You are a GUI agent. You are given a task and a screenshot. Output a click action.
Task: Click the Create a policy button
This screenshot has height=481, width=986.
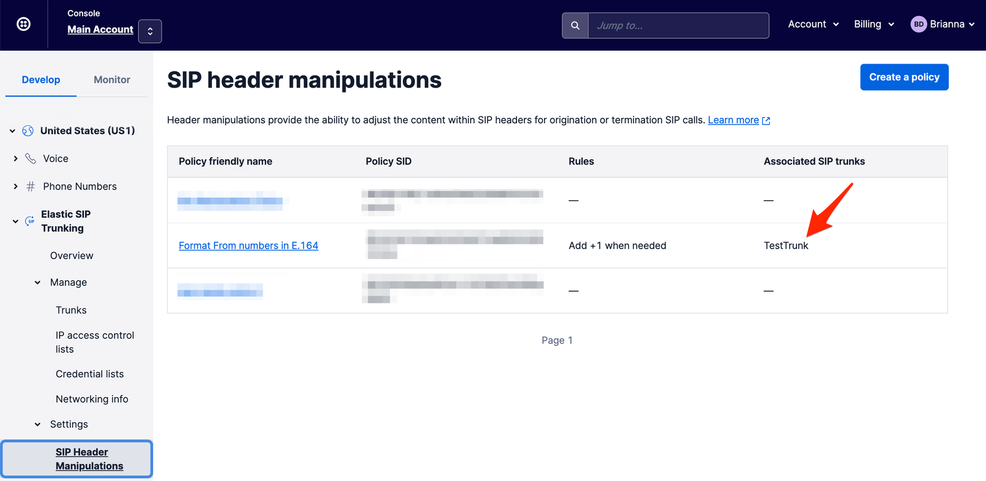pyautogui.click(x=903, y=77)
